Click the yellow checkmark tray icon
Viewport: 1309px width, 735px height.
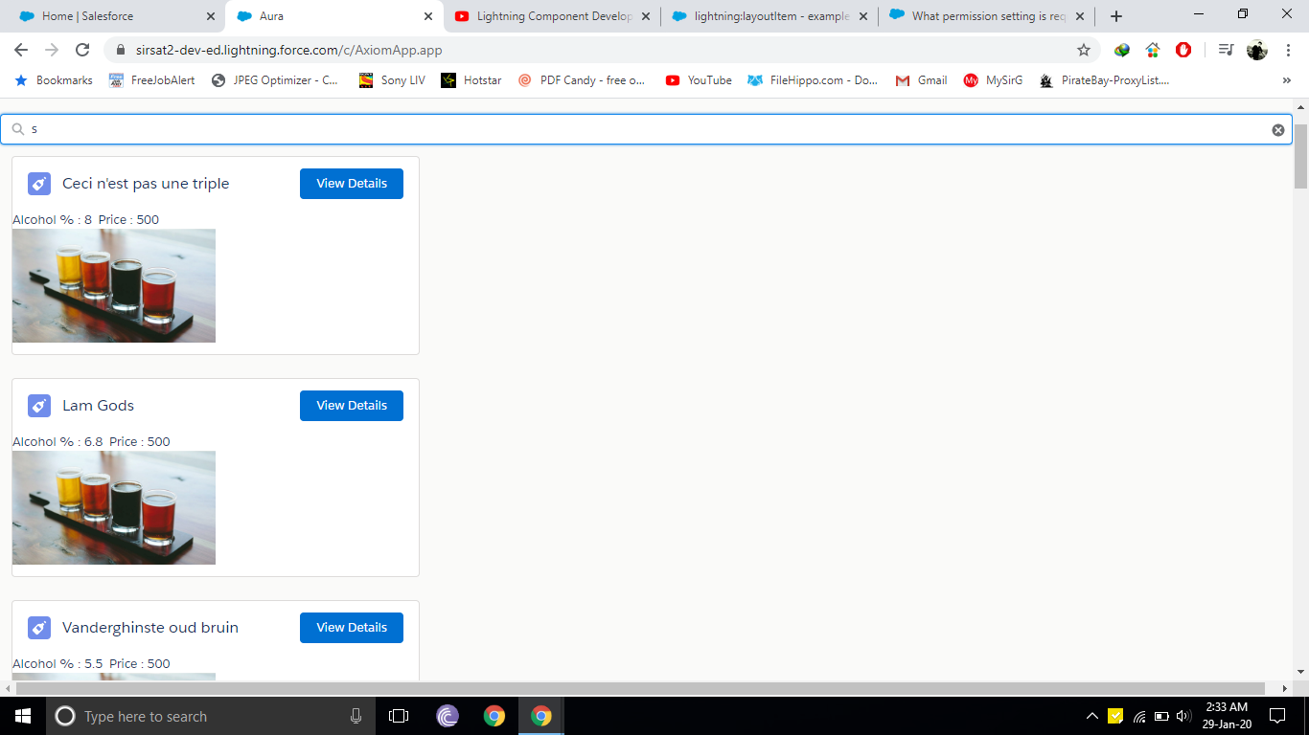coord(1115,716)
